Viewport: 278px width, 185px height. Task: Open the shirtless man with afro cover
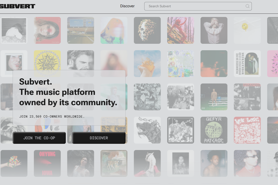pos(214,163)
